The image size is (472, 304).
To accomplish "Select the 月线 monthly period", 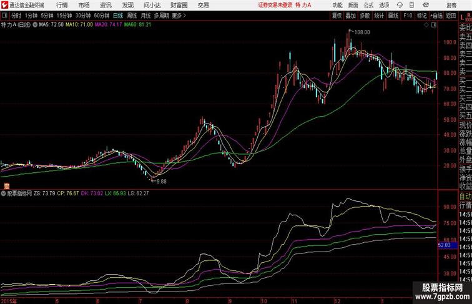I will [x=145, y=16].
